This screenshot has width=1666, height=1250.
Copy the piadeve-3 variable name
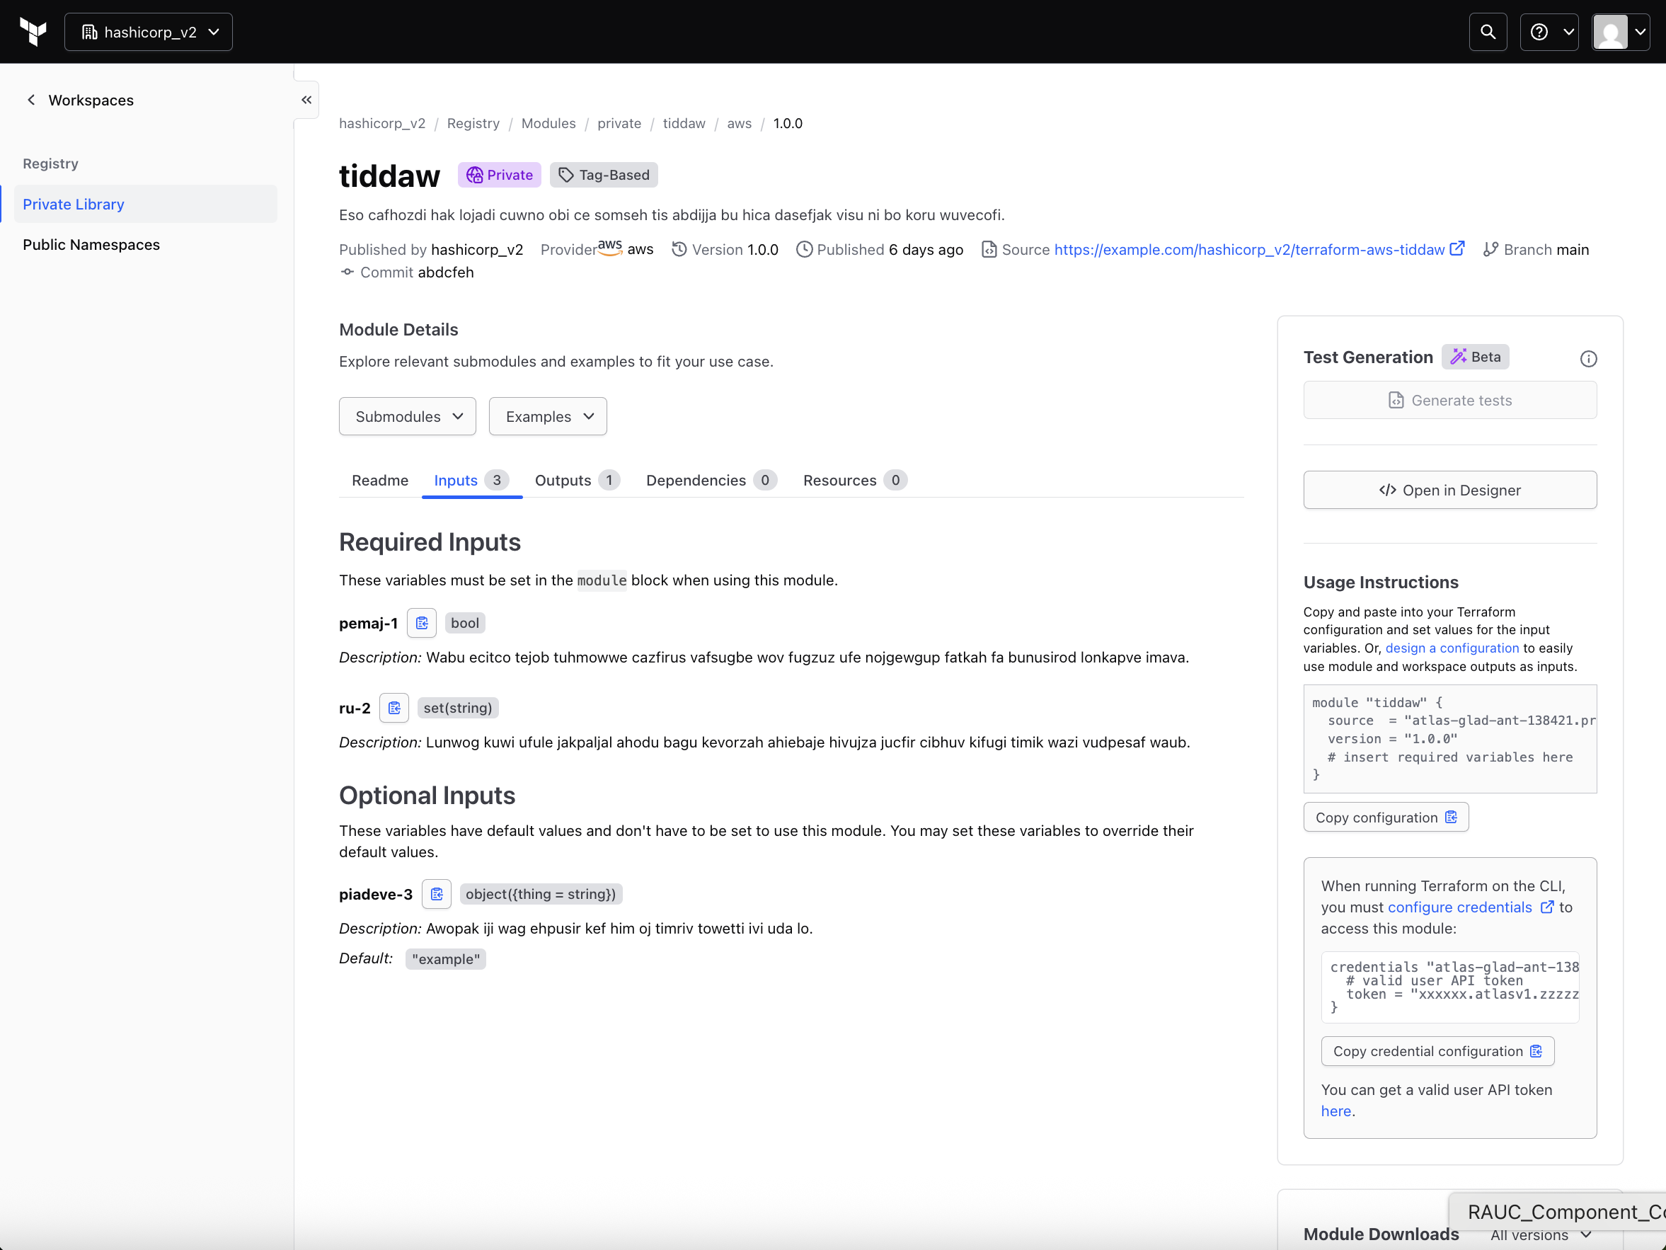(x=437, y=895)
